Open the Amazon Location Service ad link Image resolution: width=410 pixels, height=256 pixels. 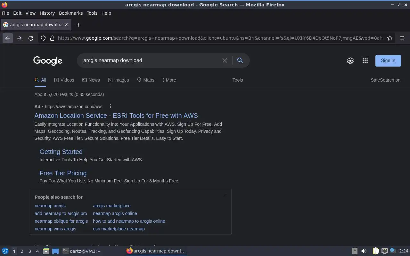[x=116, y=116]
